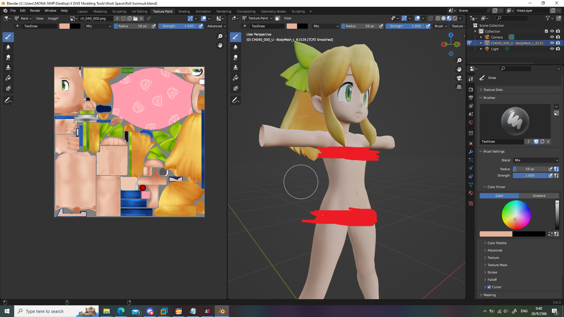Expand the Color Palette subpanel
This screenshot has height=317, width=564.
pyautogui.click(x=497, y=243)
